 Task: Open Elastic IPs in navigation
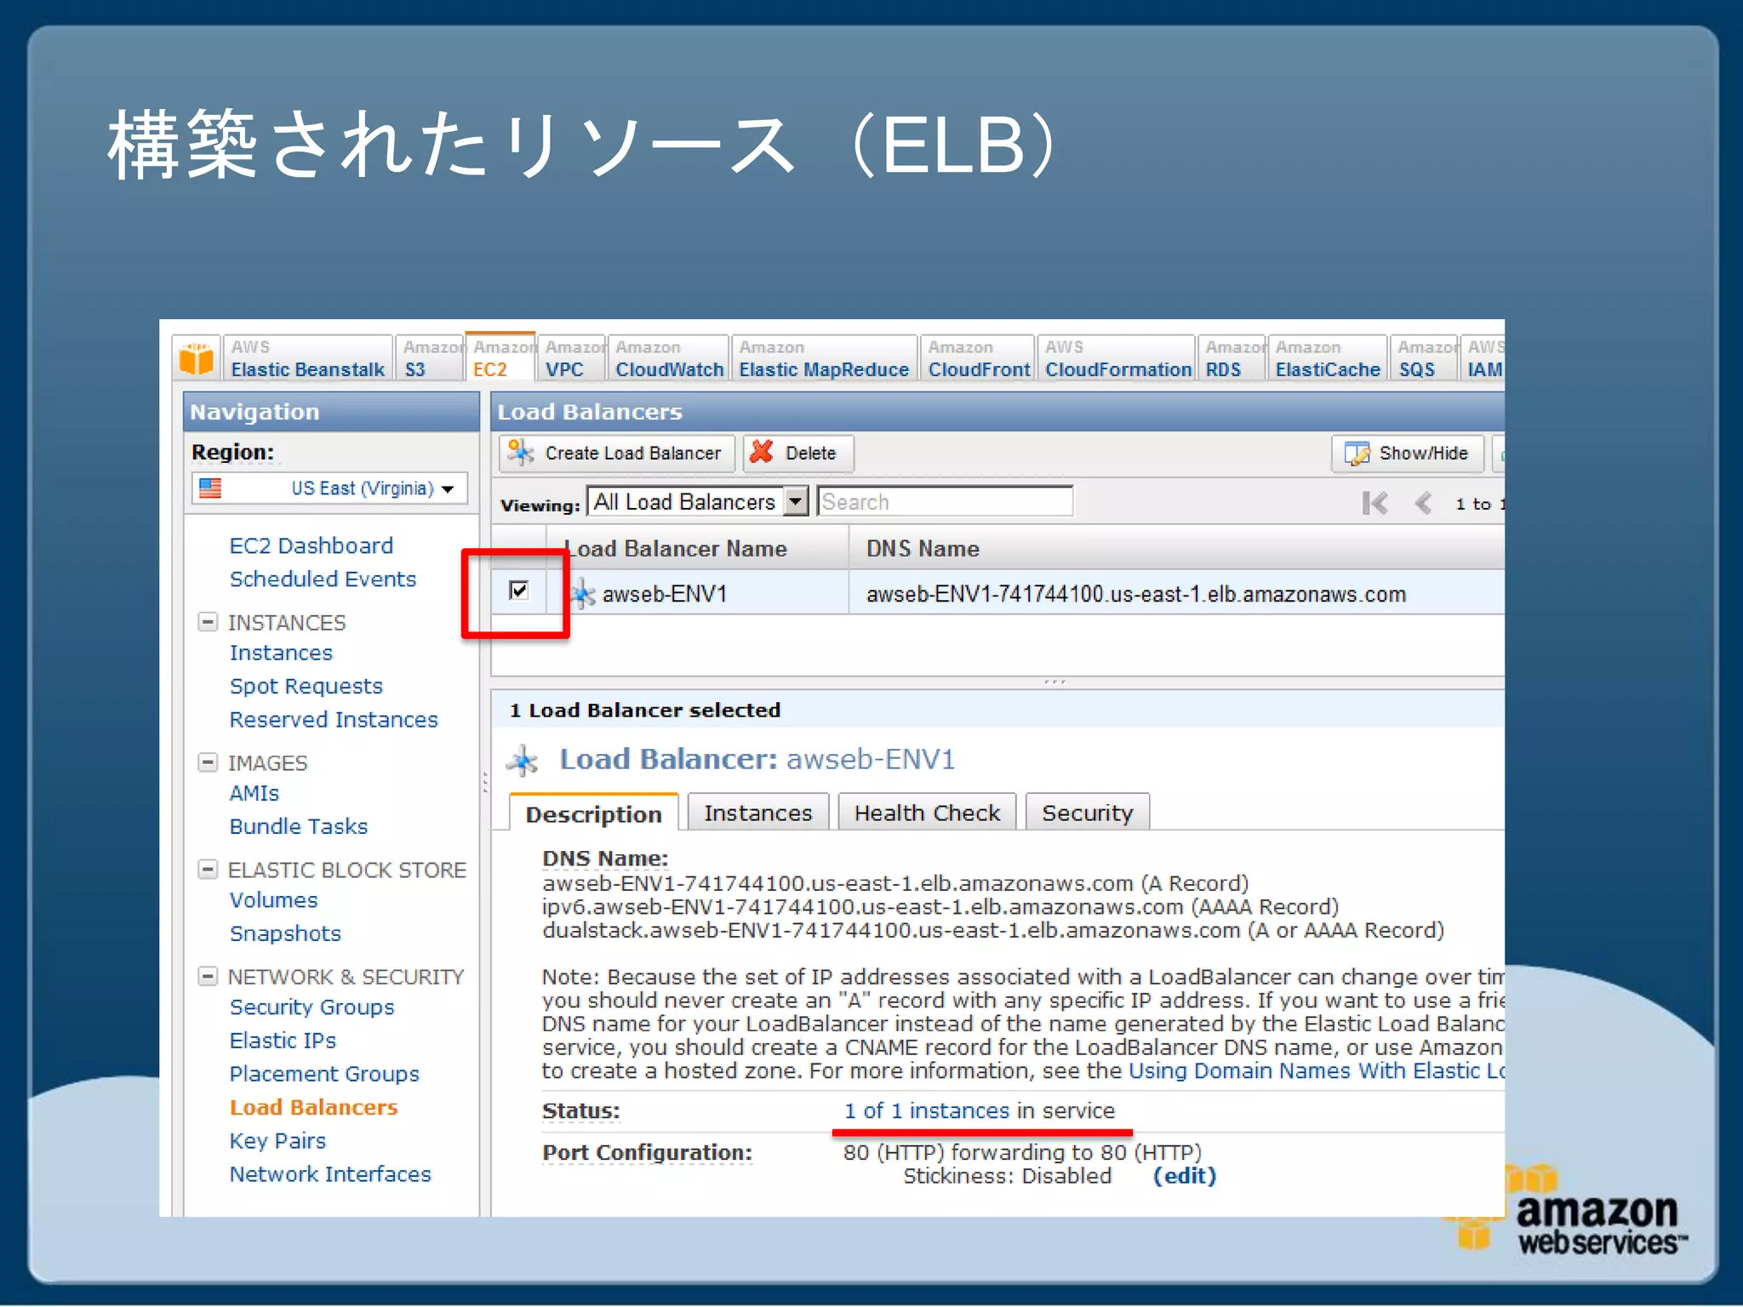[x=283, y=1041]
